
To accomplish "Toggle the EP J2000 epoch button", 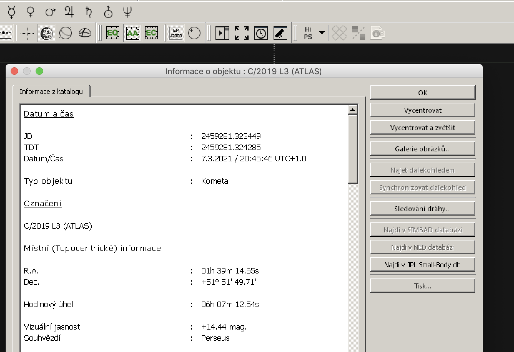I will [x=175, y=33].
